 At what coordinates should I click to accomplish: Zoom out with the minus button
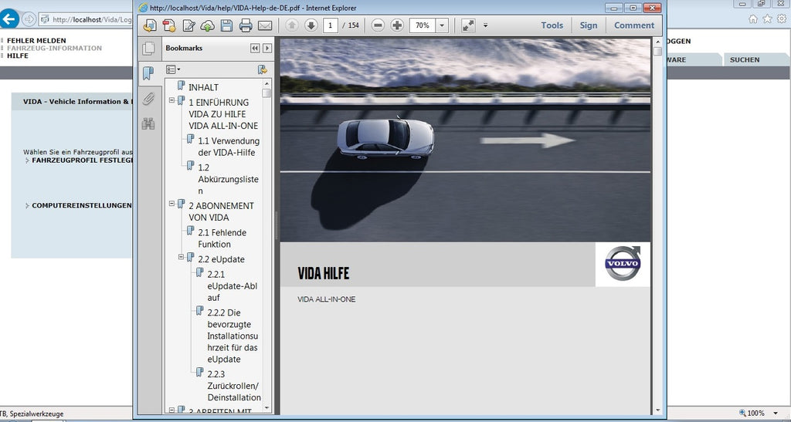[x=378, y=25]
